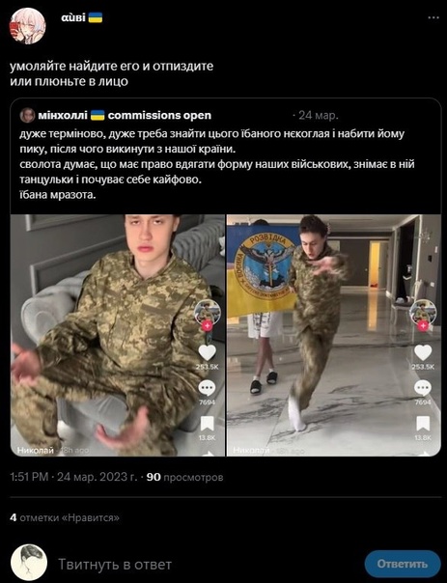Click your own avatar beside reply box
The image size is (447, 583).
coord(29,563)
